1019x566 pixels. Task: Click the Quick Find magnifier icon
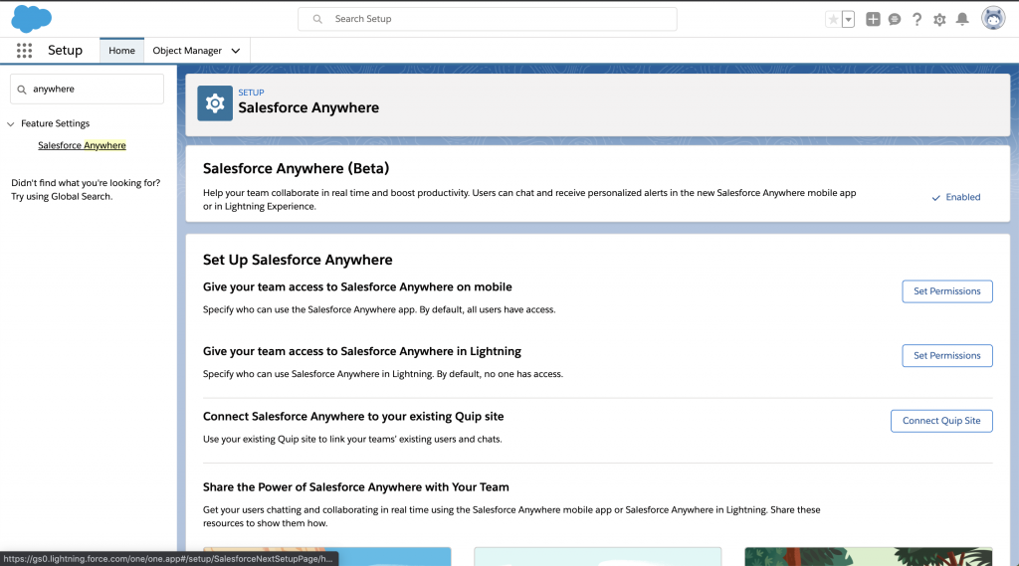[22, 90]
